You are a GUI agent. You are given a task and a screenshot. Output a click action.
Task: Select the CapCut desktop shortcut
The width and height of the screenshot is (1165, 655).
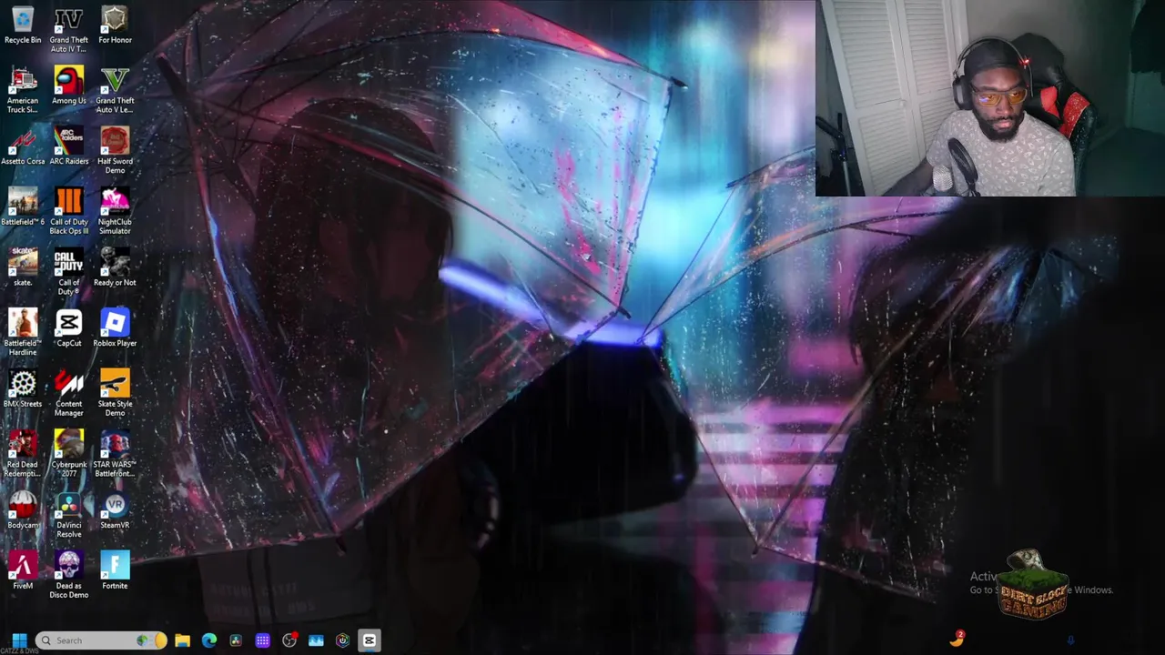click(x=68, y=329)
